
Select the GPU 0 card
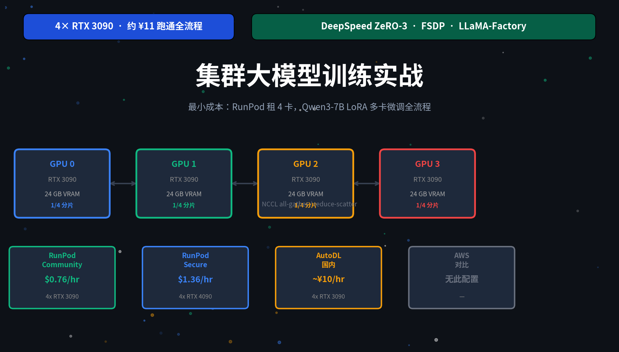click(62, 183)
